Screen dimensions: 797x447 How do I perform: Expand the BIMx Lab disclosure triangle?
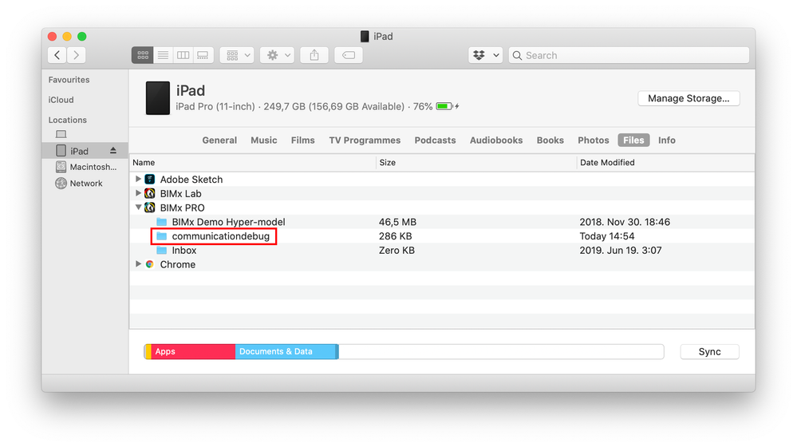138,193
